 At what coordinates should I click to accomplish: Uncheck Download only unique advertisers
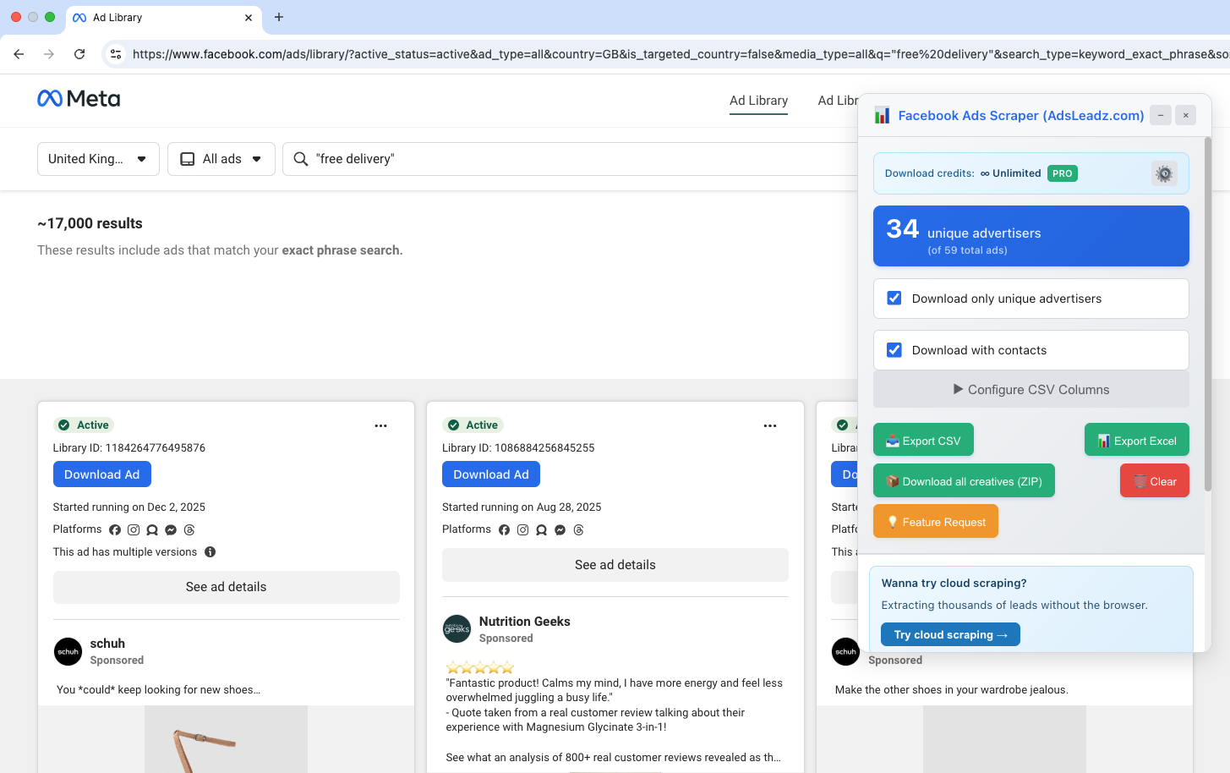894,298
